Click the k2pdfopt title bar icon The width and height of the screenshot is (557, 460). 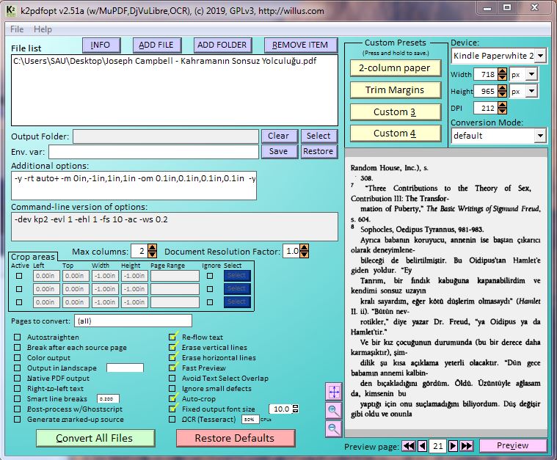click(x=11, y=11)
